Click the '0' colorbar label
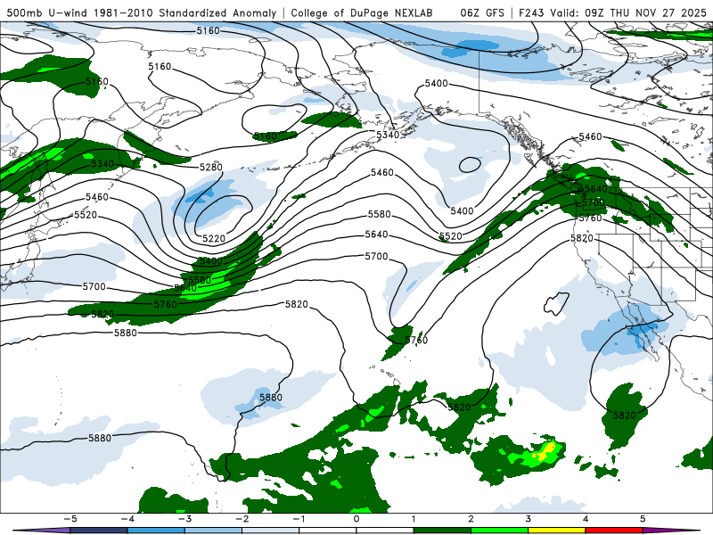The image size is (713, 535). [x=356, y=519]
